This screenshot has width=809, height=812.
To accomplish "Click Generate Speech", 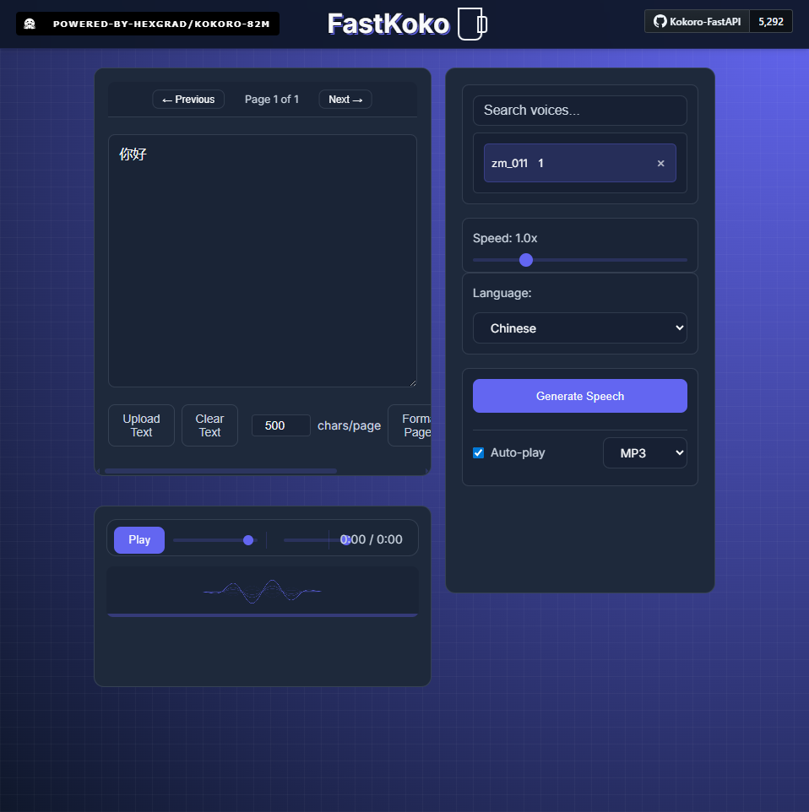I will point(580,396).
